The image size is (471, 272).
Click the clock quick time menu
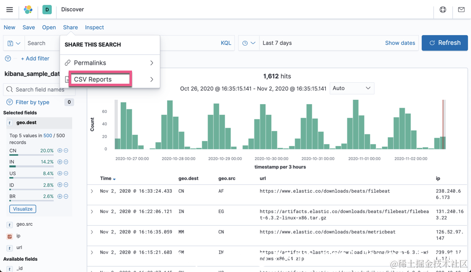coord(249,43)
